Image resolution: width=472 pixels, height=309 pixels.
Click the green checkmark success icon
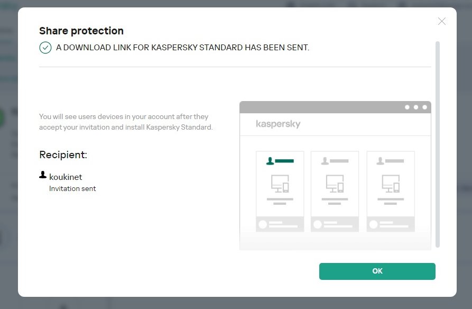[45, 48]
